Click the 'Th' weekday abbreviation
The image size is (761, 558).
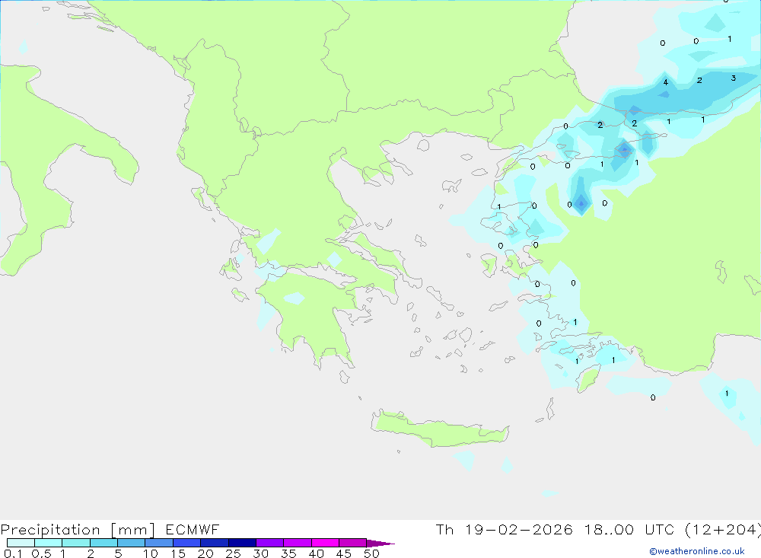coord(445,529)
